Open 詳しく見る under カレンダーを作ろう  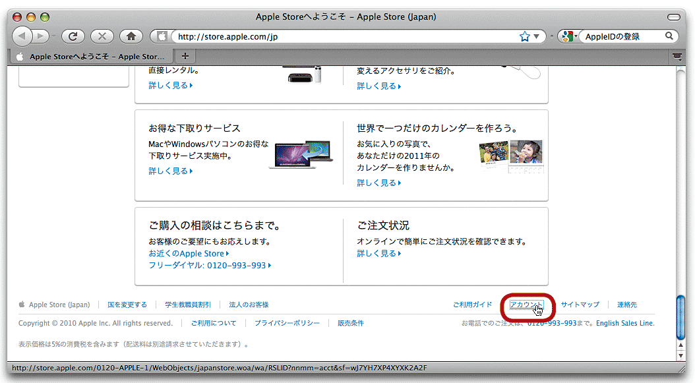pyautogui.click(x=379, y=183)
